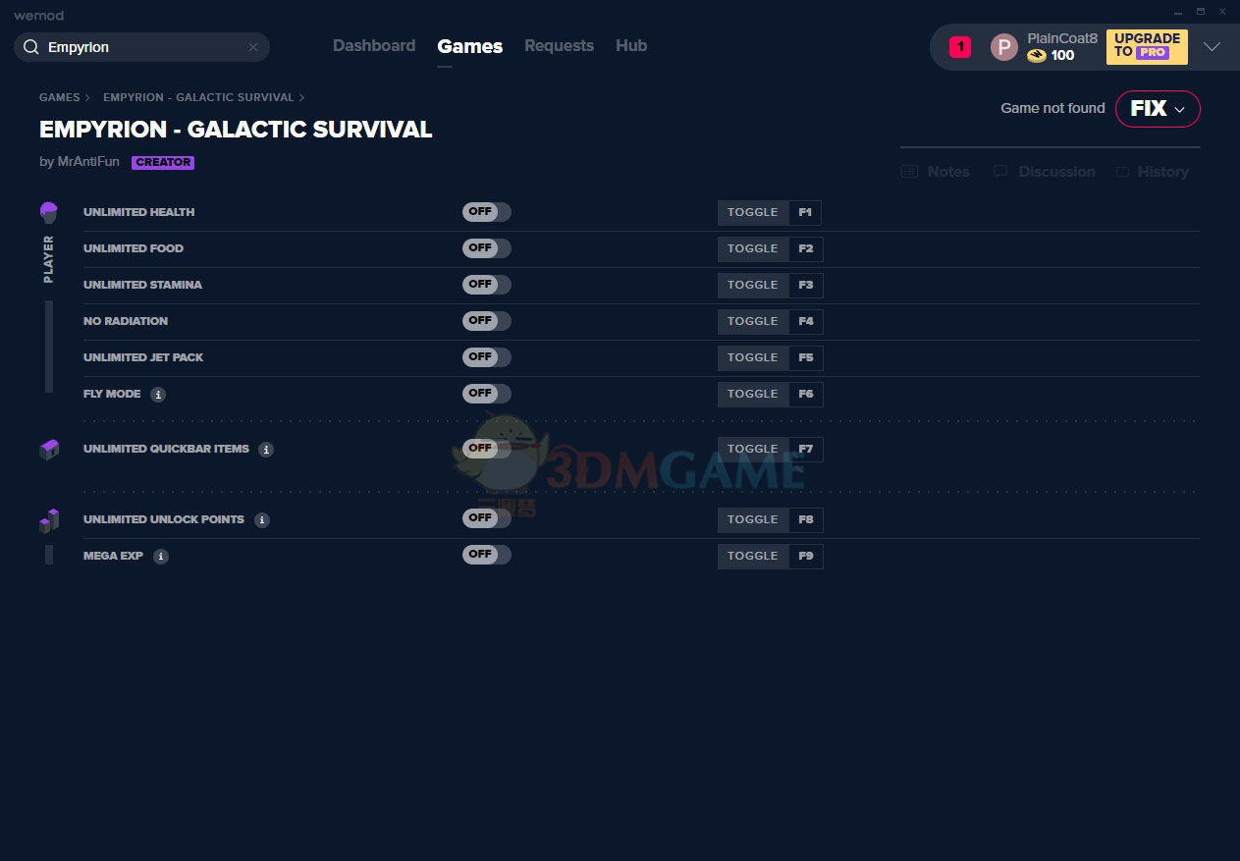
Task: Expand the FIX dropdown button
Action: [x=1158, y=109]
